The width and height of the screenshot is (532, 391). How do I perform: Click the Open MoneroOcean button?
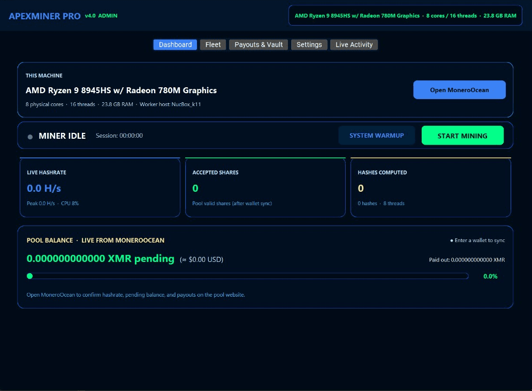(x=459, y=90)
